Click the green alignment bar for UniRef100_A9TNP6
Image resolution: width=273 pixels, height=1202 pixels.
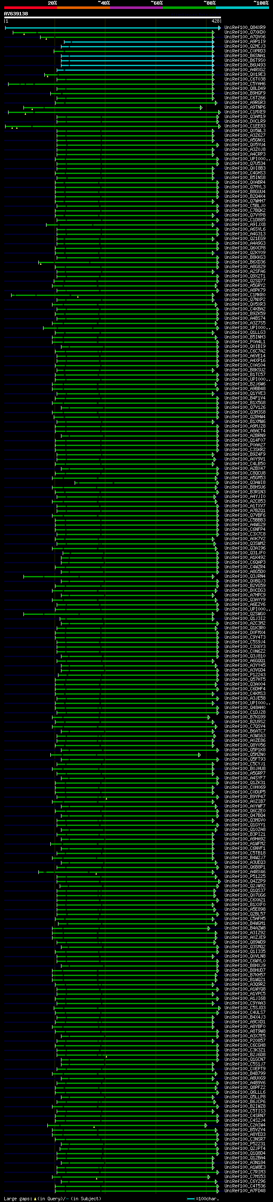113,108
